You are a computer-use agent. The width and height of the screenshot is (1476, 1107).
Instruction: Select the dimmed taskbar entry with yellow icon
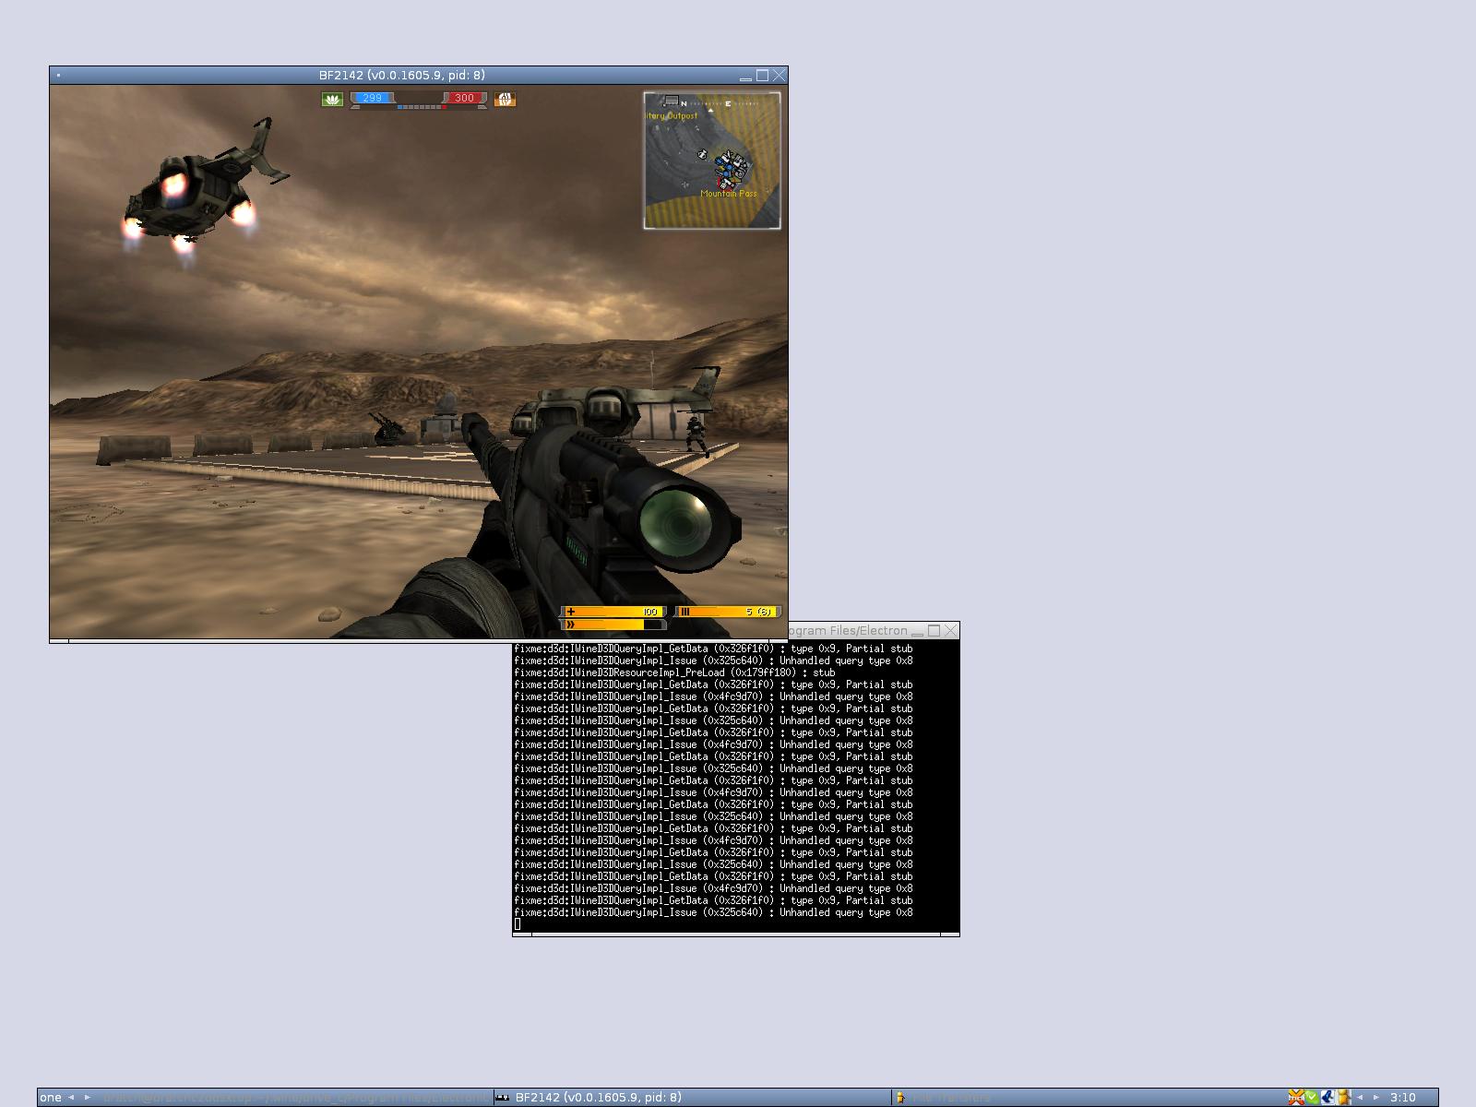pos(1089,1098)
